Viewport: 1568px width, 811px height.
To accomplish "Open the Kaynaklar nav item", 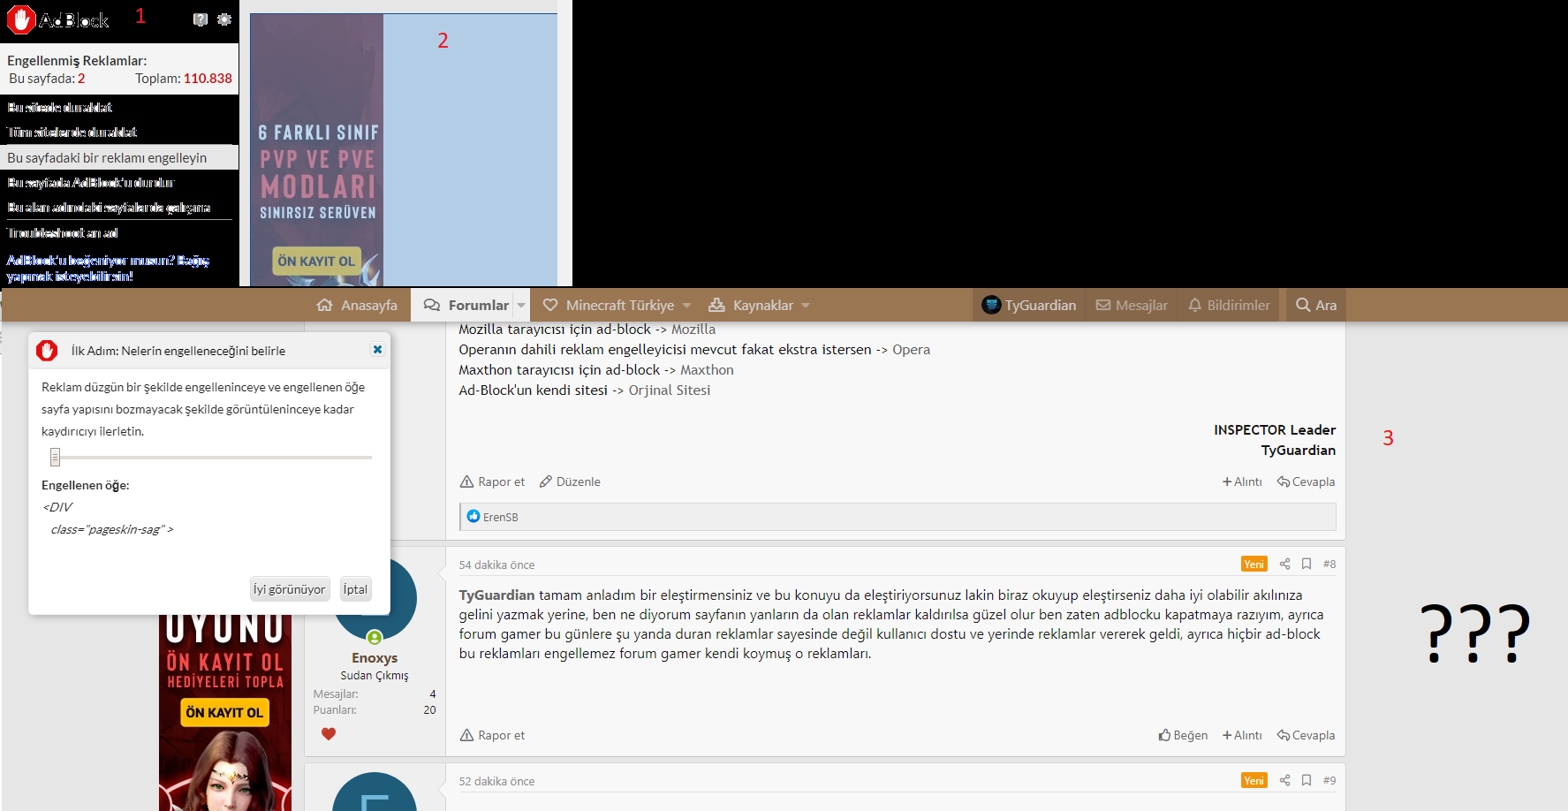I will click(751, 305).
